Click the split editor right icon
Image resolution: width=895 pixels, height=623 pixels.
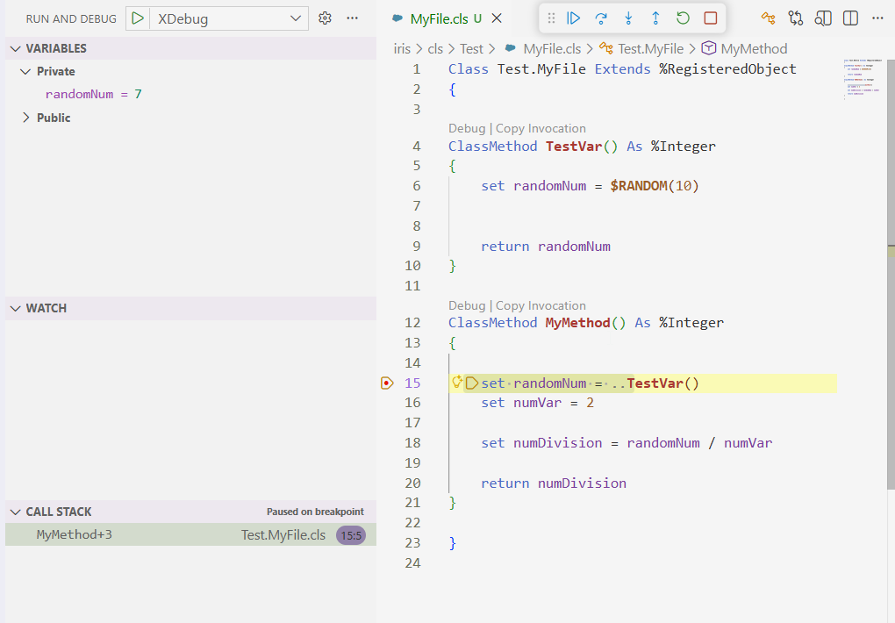tap(850, 18)
